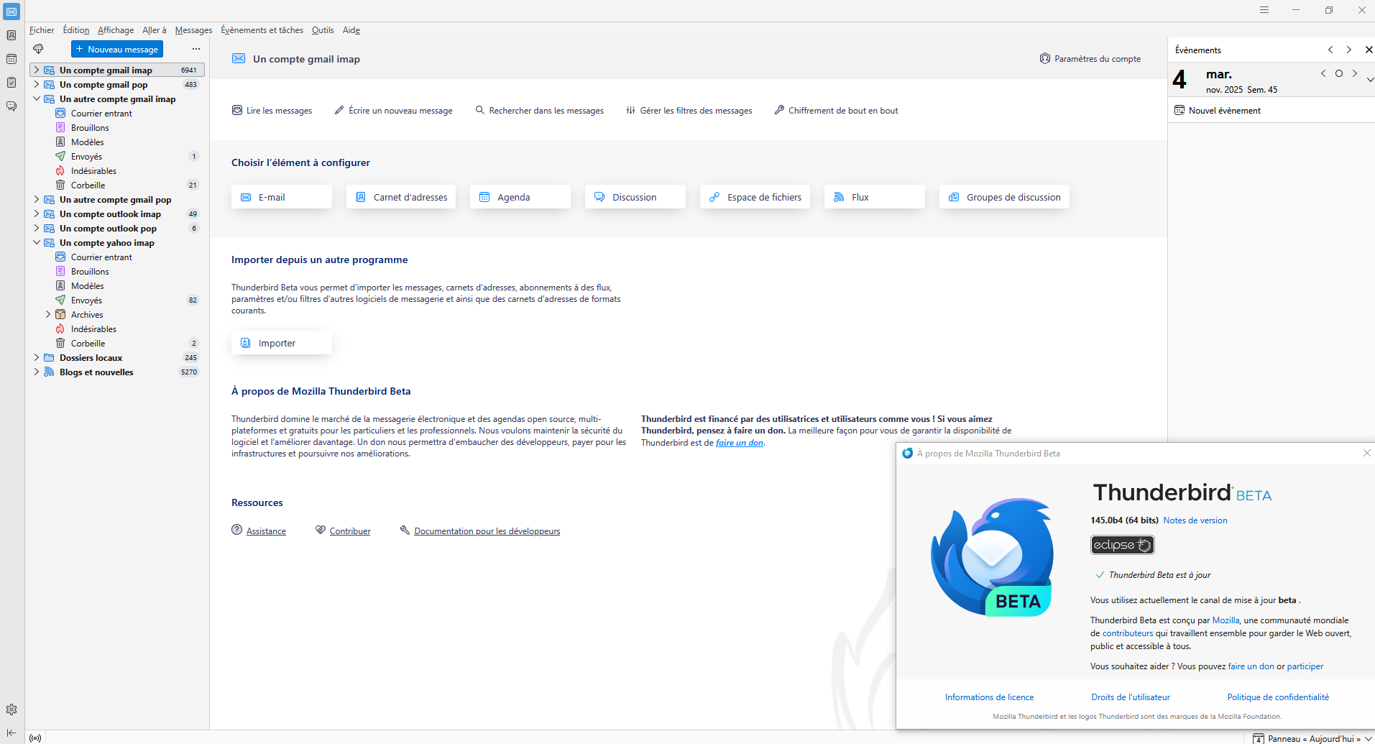
Task: Click the key icon for Chiffrement de bout en bout
Action: pyautogui.click(x=779, y=110)
